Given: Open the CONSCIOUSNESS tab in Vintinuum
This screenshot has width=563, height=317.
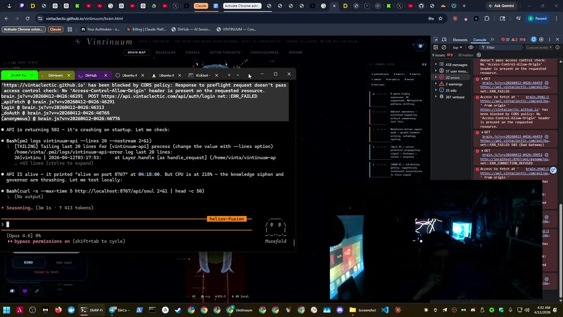Looking at the screenshot, I should 264,52.
